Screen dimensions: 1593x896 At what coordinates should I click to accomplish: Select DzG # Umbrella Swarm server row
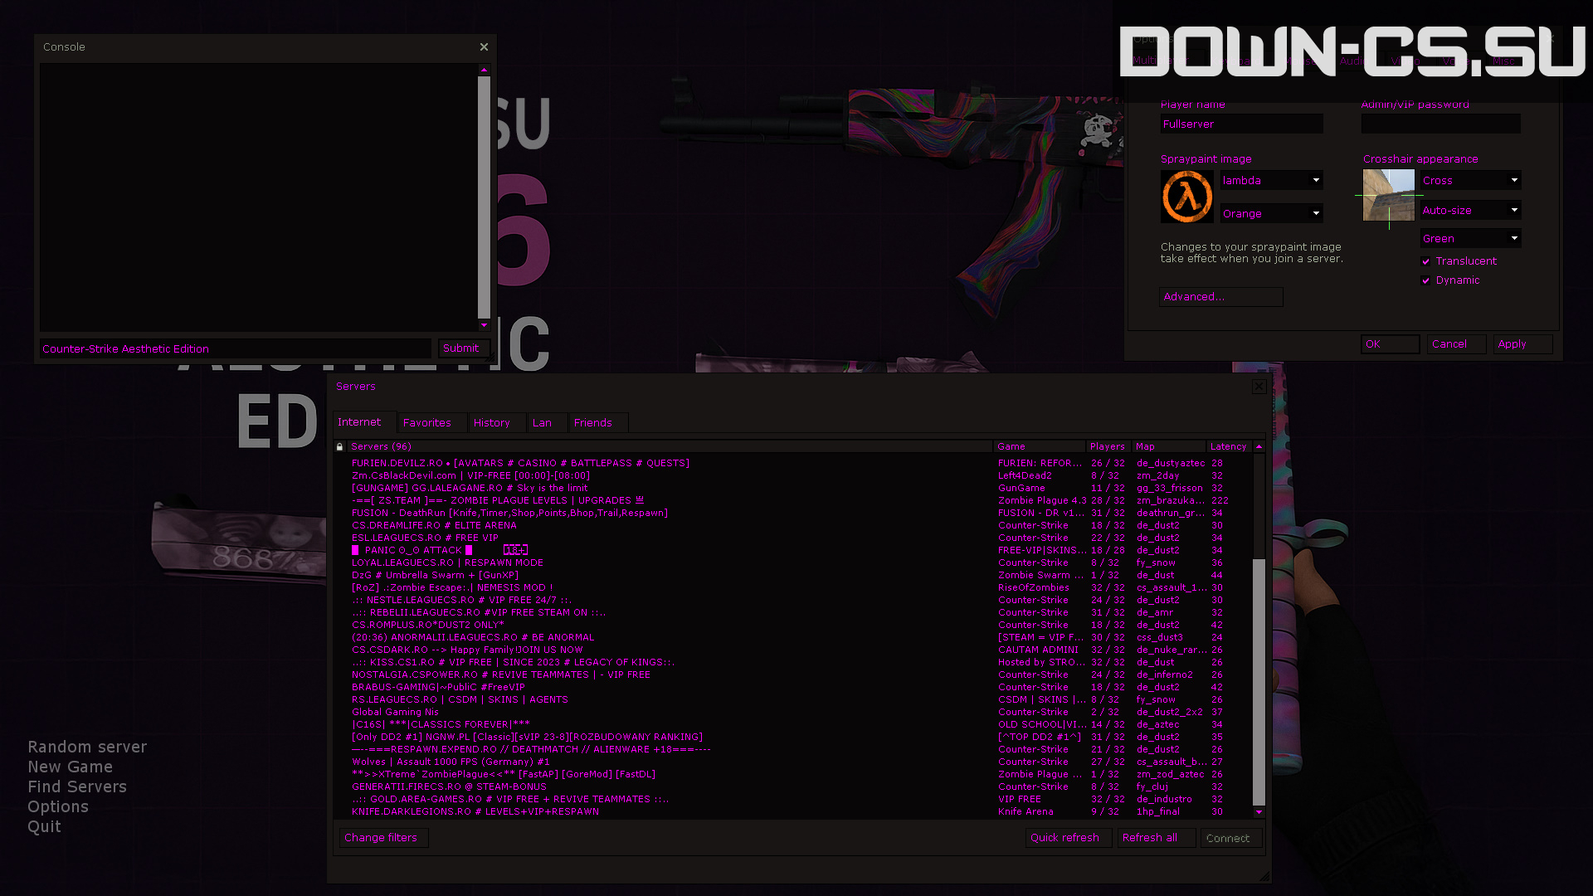(792, 575)
